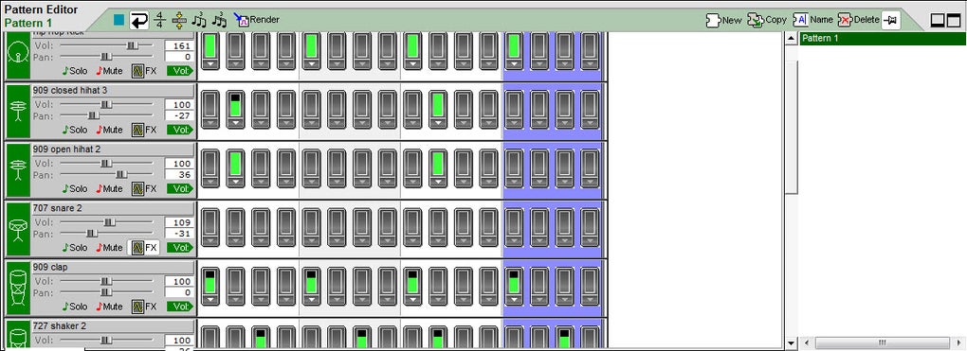967x351 pixels.
Task: Click the pan value field of 909 closed hihat 3
Action: [179, 115]
